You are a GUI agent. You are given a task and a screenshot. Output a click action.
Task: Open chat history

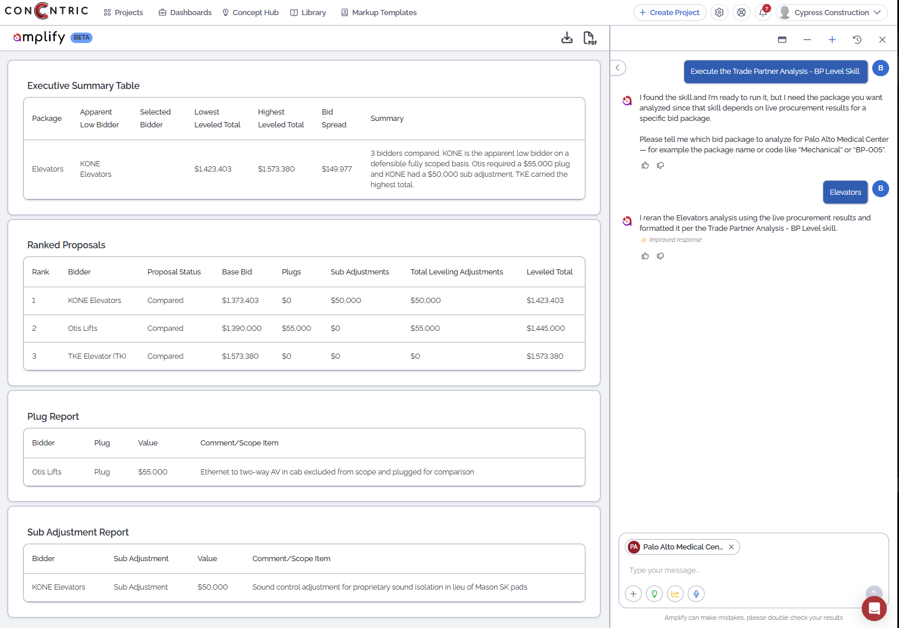pyautogui.click(x=857, y=40)
